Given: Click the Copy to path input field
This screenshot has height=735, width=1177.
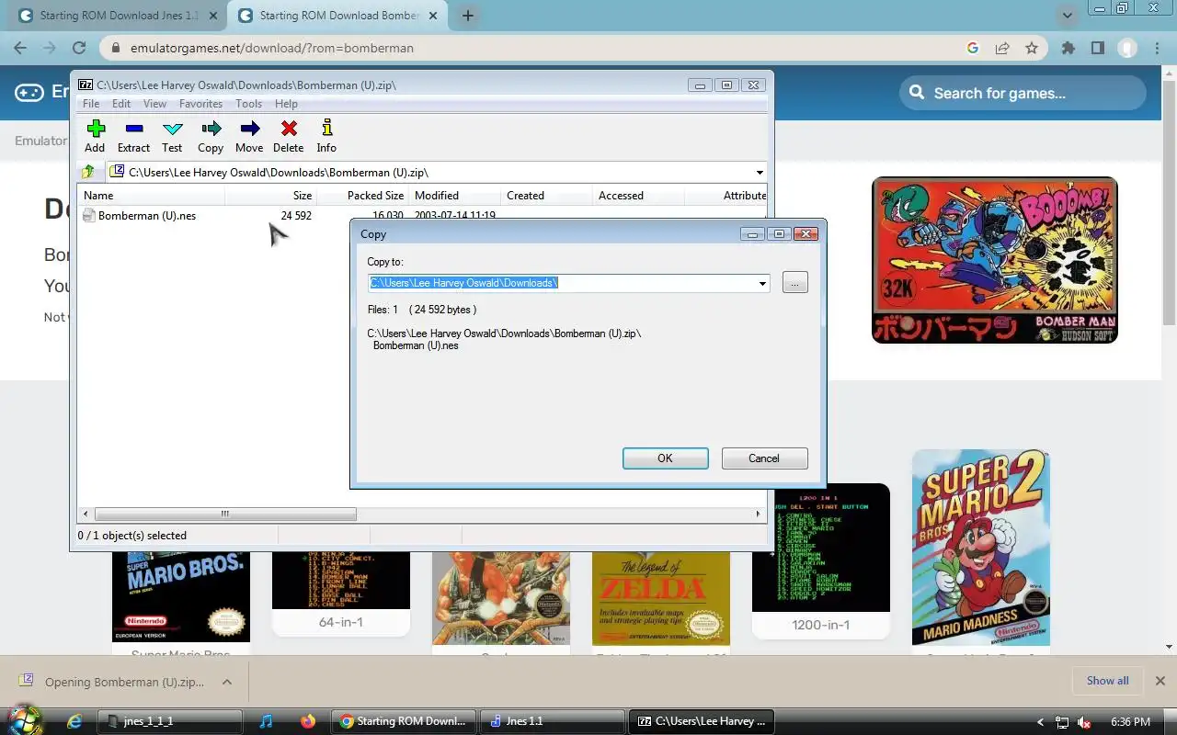Looking at the screenshot, I should click(x=562, y=283).
